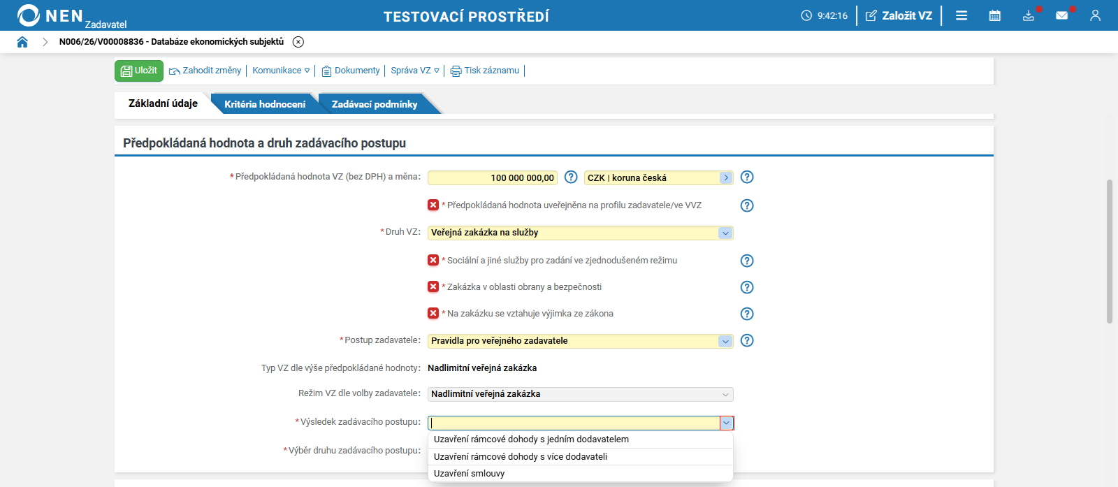1118x487 pixels.
Task: Open the messages envelope icon
Action: [1062, 15]
